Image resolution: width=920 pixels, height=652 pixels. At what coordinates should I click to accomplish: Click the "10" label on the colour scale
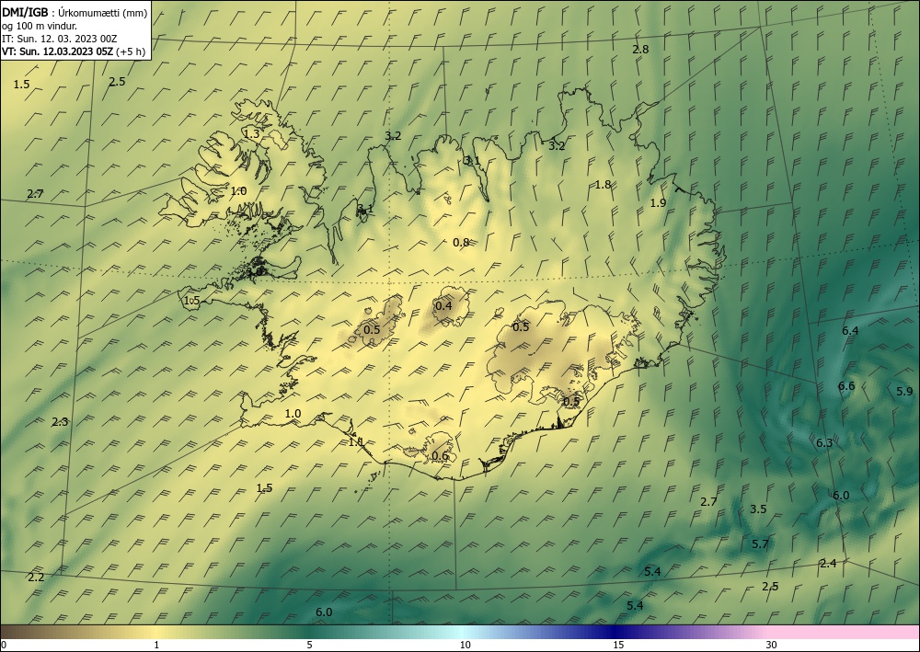pos(465,645)
